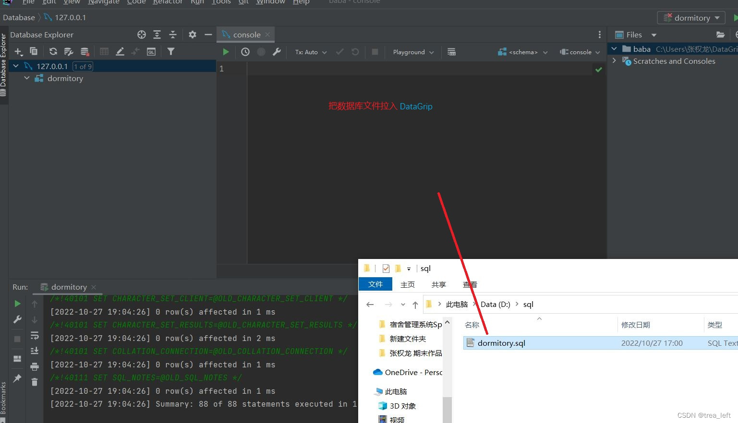The image size is (738, 423).
Task: Click the stop square in console toolbar
Action: pos(375,52)
